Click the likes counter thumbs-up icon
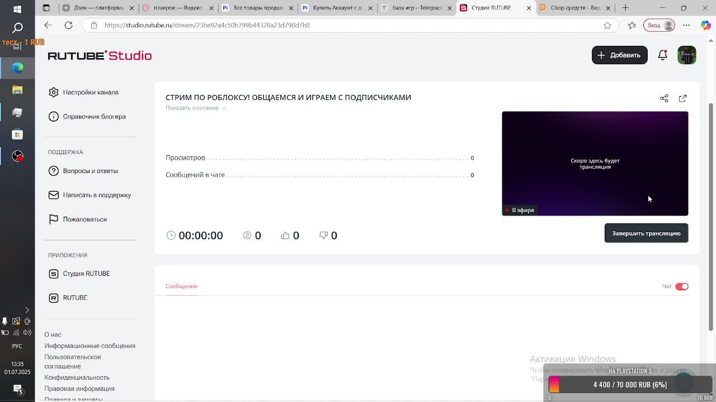 pyautogui.click(x=285, y=236)
